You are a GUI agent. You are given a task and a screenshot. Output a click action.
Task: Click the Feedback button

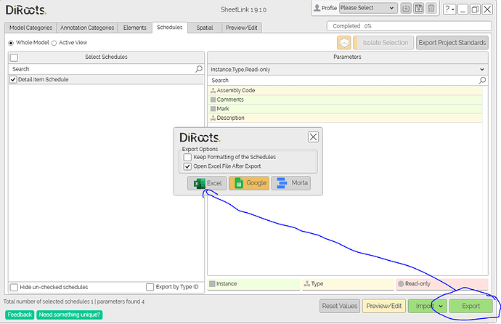click(x=20, y=315)
